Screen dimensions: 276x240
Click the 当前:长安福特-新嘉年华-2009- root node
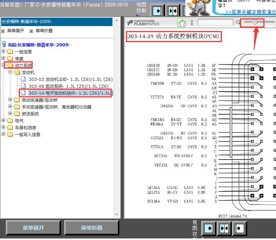(x=39, y=45)
